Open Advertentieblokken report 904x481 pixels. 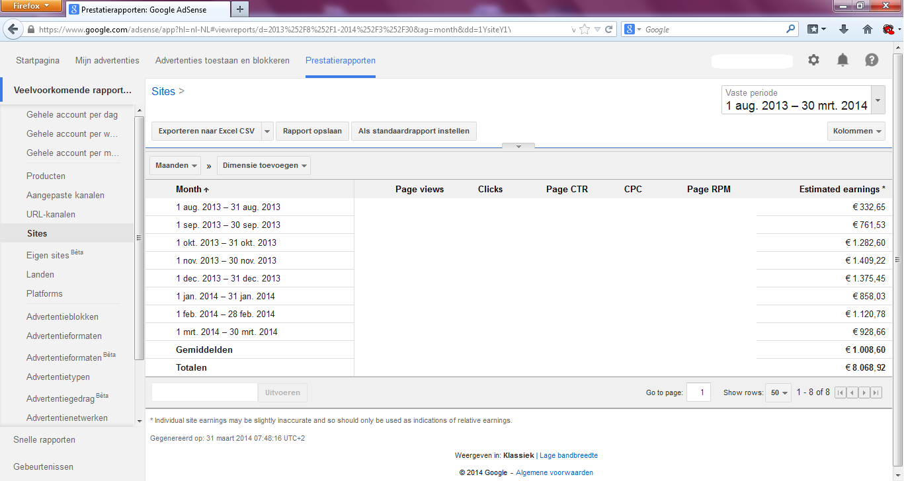[x=62, y=316]
